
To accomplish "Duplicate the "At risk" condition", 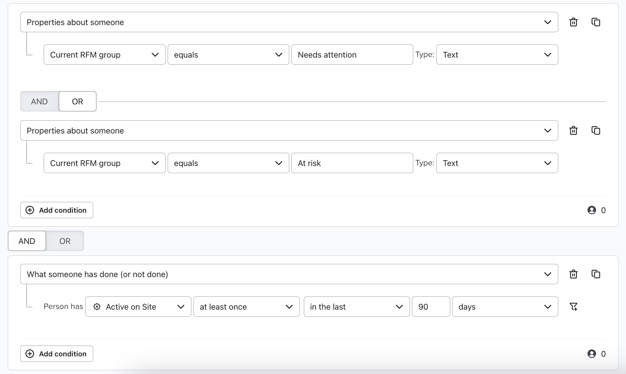I will (x=596, y=130).
